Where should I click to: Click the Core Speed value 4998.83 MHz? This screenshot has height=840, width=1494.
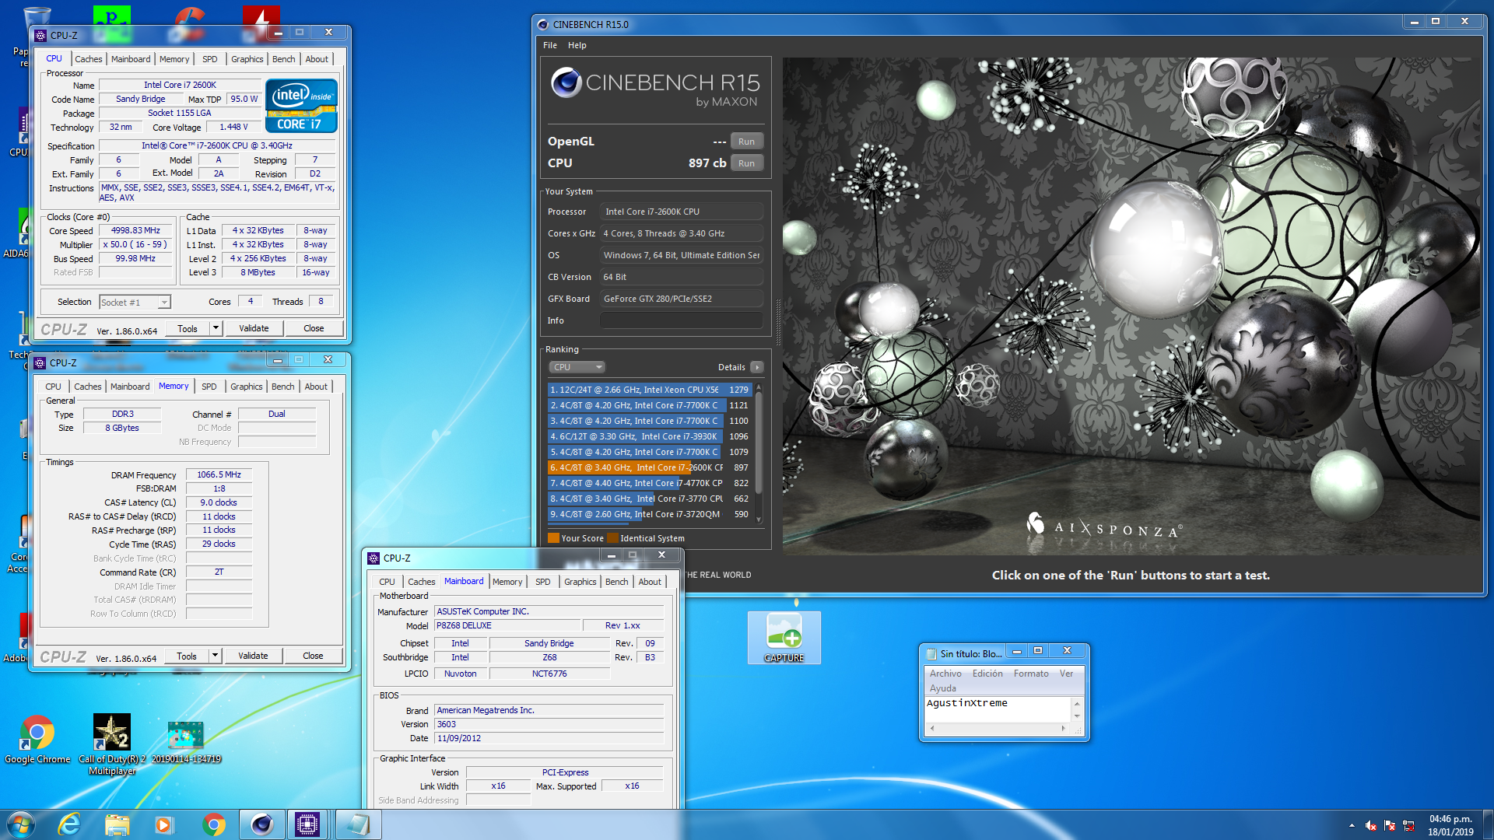tap(135, 231)
